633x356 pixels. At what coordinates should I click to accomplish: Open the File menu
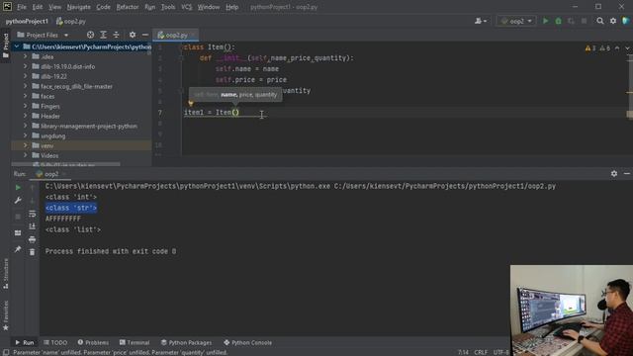click(x=22, y=7)
